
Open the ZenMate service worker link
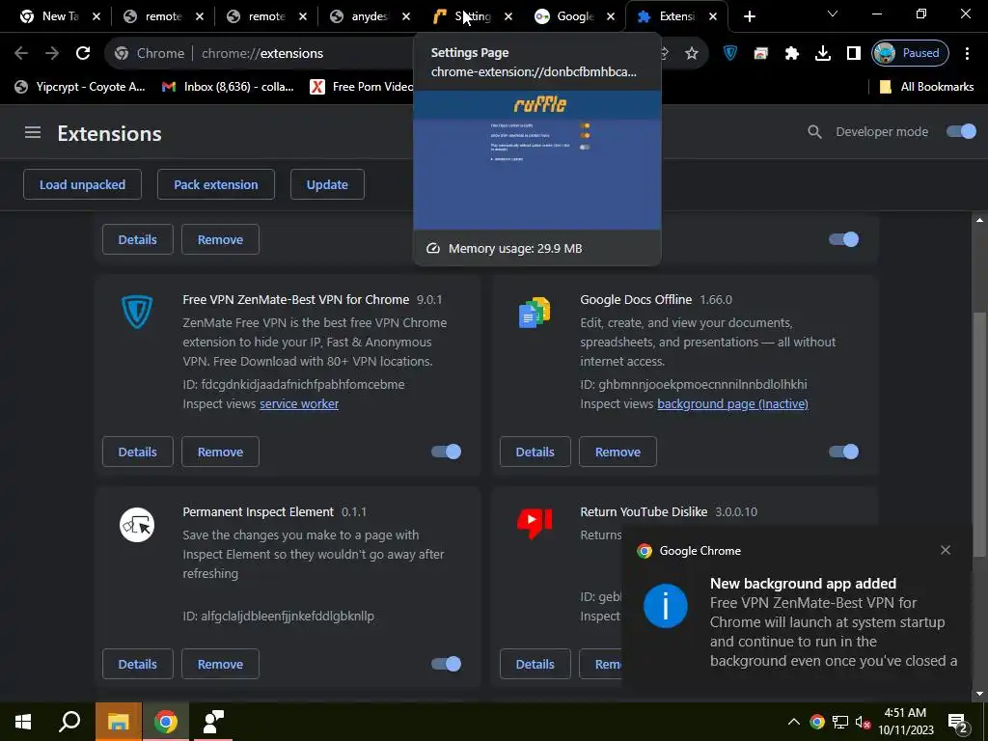pyautogui.click(x=299, y=404)
